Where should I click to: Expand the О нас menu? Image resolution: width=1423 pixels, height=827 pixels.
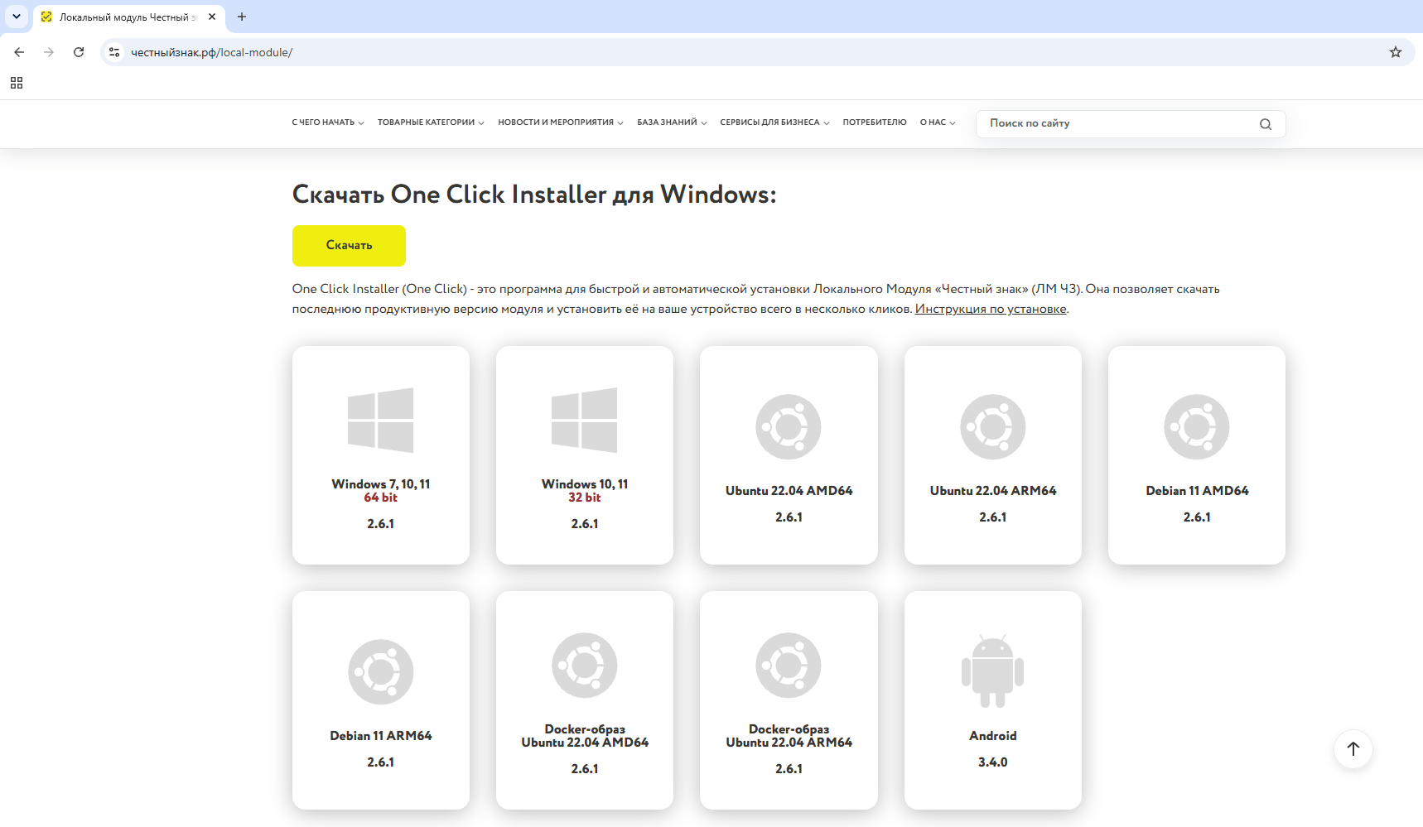tap(938, 123)
